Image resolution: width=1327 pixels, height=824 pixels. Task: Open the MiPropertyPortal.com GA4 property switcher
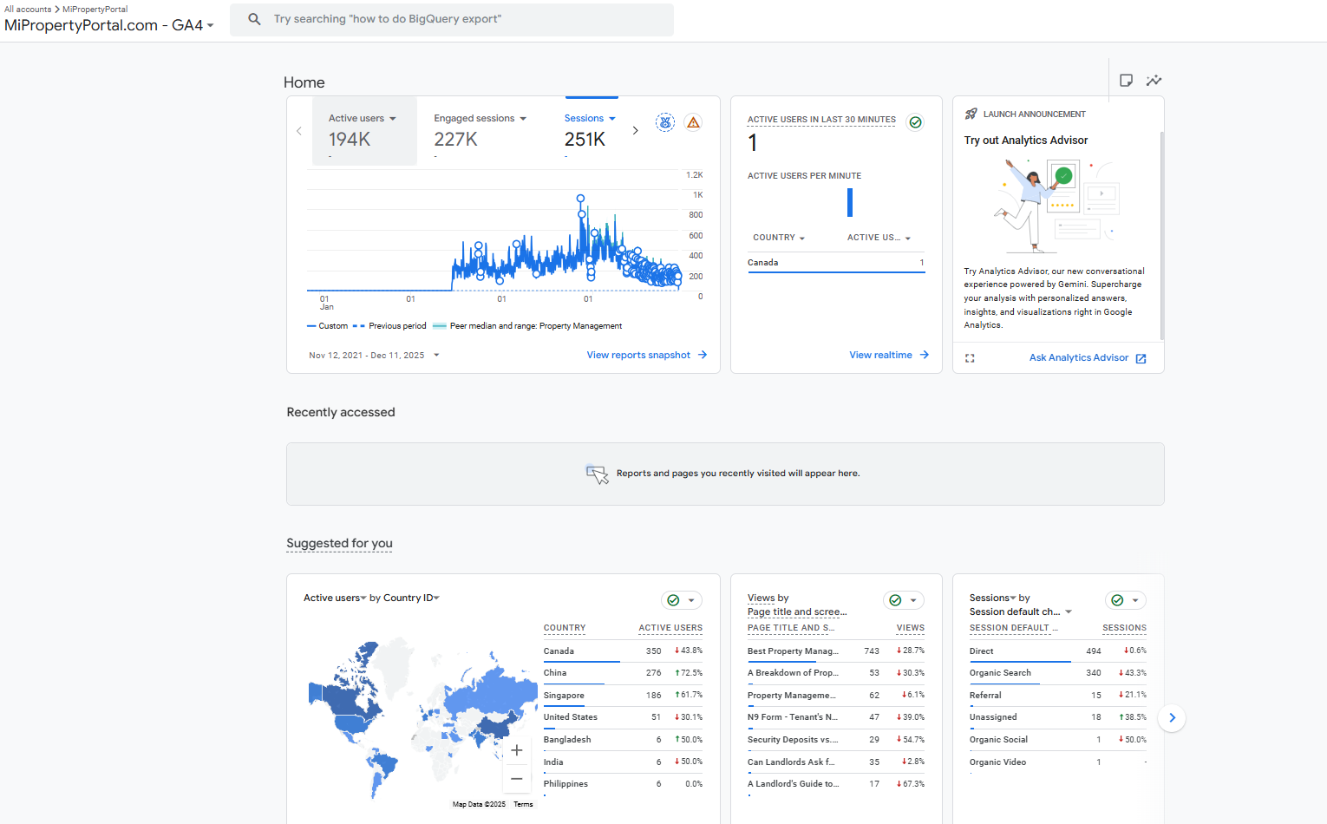click(x=104, y=25)
